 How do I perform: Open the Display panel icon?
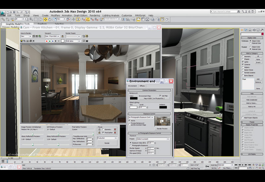tap(258, 30)
